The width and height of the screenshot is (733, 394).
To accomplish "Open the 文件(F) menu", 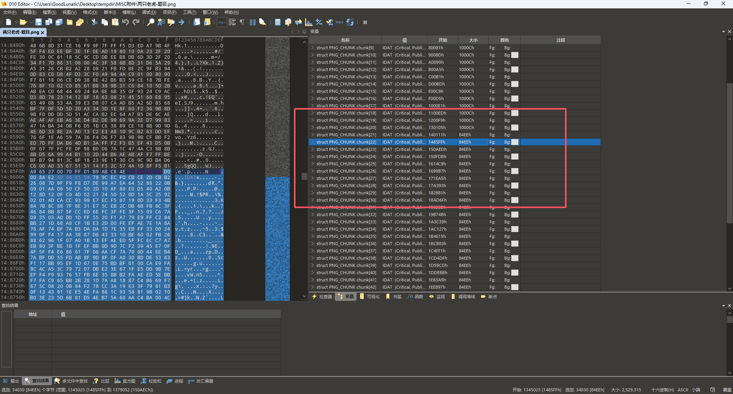I will [x=10, y=12].
